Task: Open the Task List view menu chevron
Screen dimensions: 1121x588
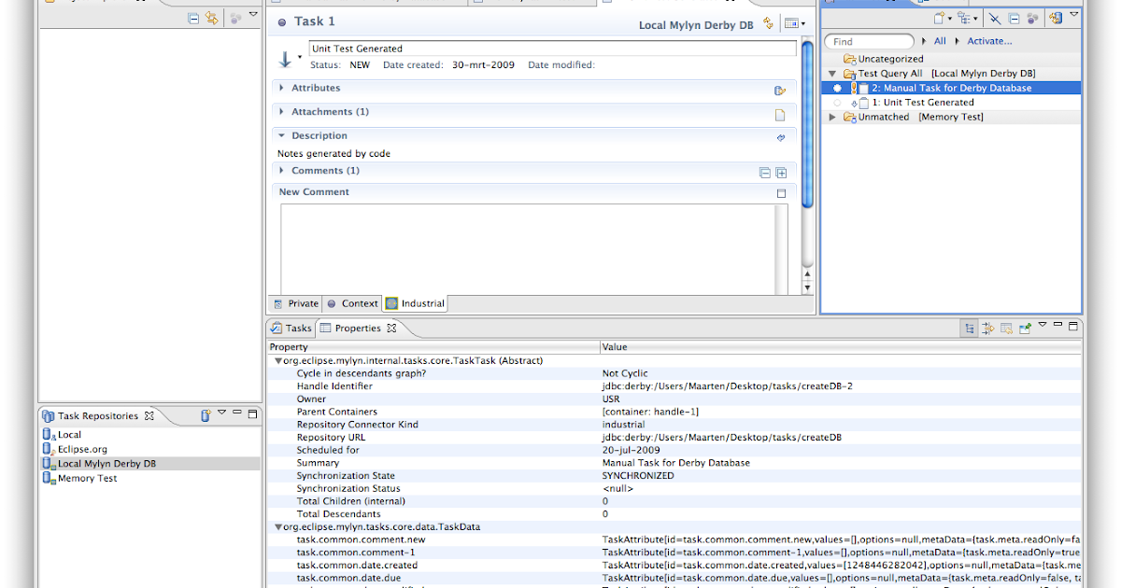Action: tap(1073, 14)
